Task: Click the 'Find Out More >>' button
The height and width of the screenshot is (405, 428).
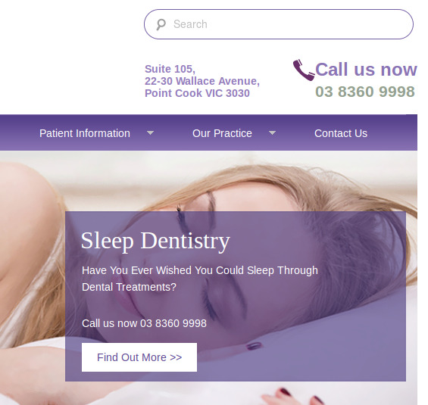Action: [x=139, y=357]
